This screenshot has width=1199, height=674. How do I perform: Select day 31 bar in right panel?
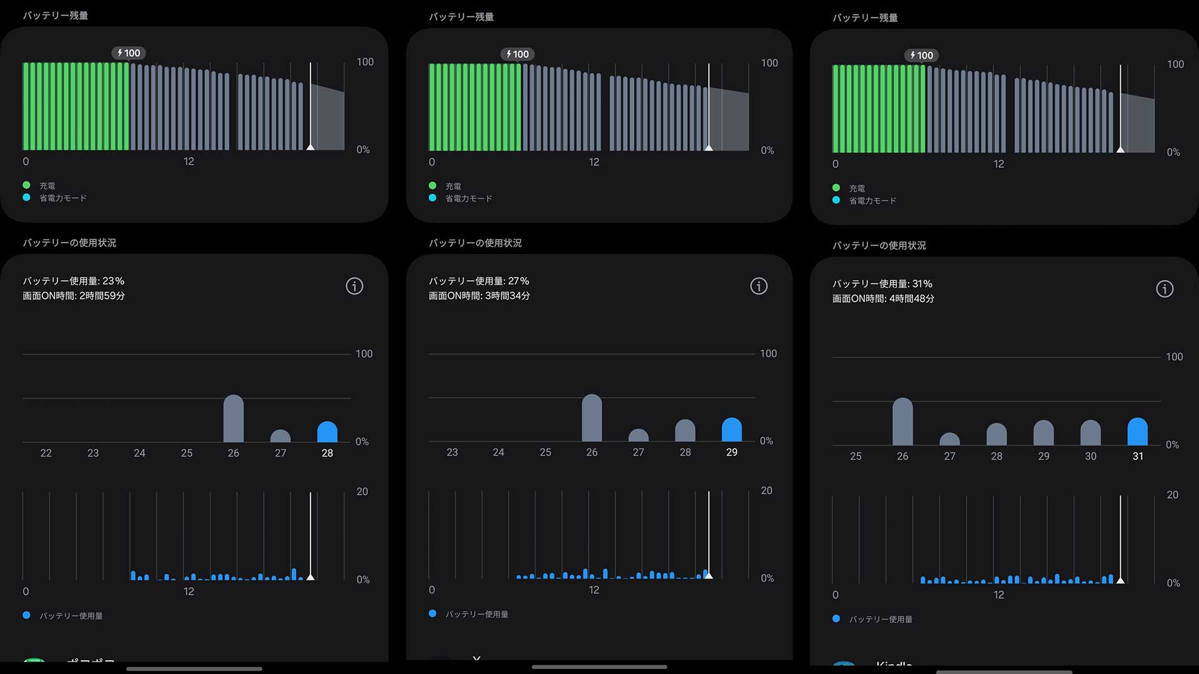pyautogui.click(x=1137, y=431)
